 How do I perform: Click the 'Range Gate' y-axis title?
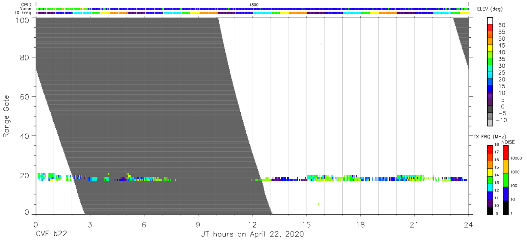point(6,116)
